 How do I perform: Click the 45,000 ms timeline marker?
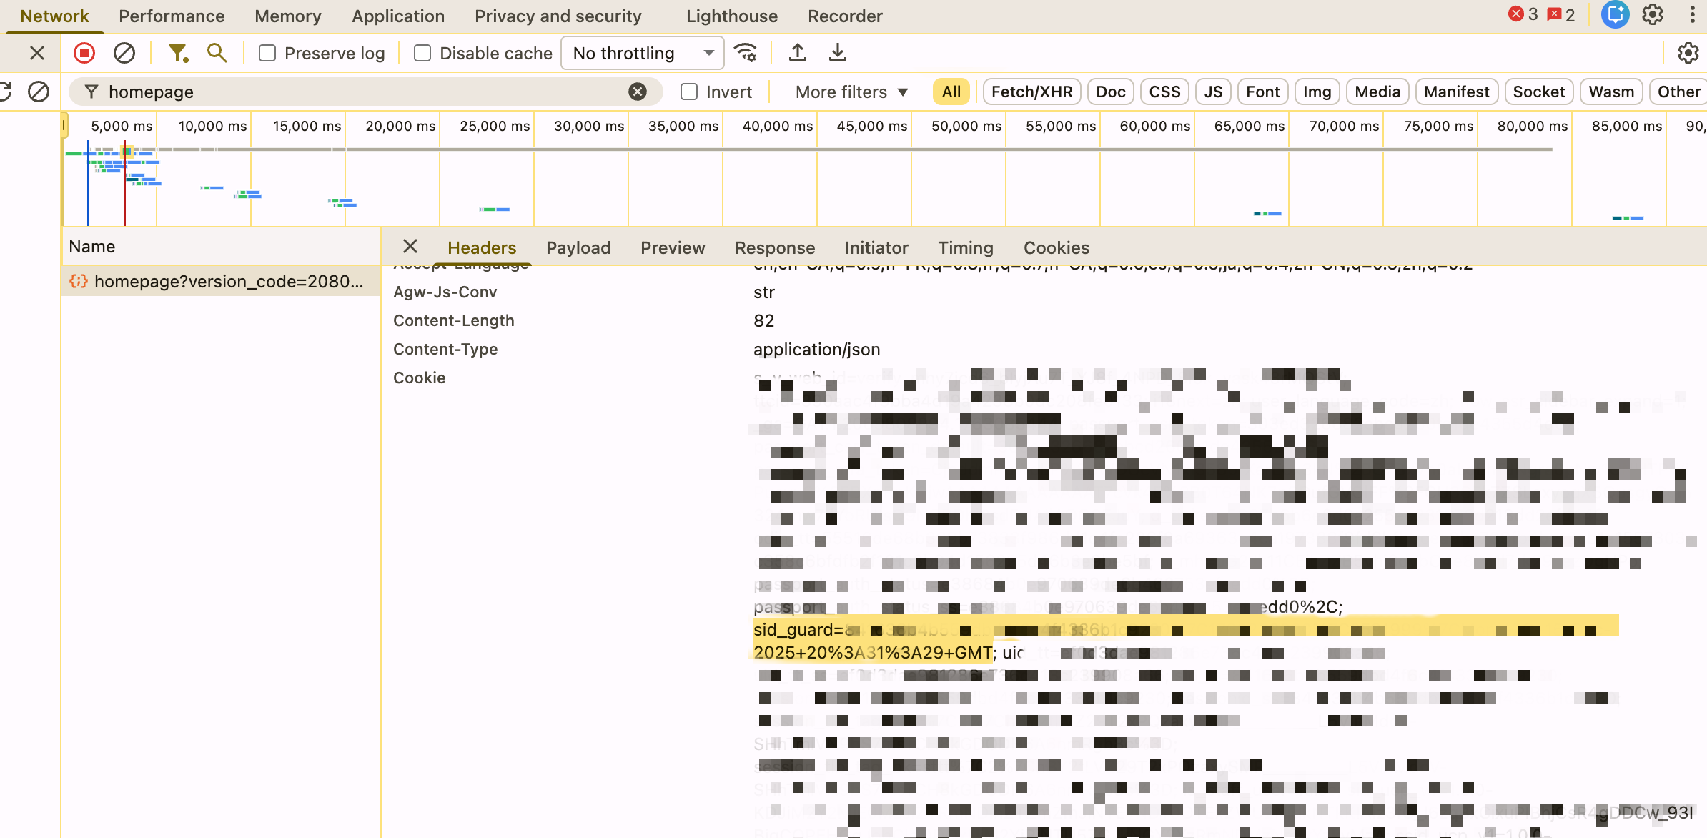[x=871, y=126]
